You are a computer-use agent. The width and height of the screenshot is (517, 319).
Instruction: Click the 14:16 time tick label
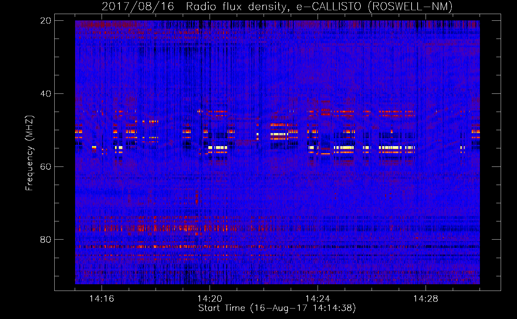tap(102, 299)
